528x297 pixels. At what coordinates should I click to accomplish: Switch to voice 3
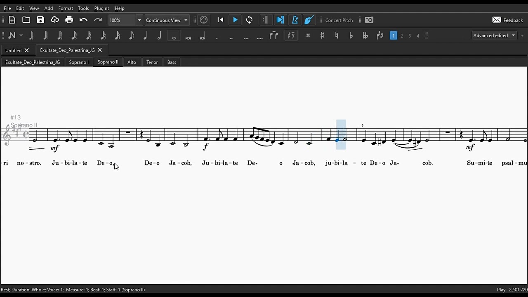pyautogui.click(x=410, y=36)
